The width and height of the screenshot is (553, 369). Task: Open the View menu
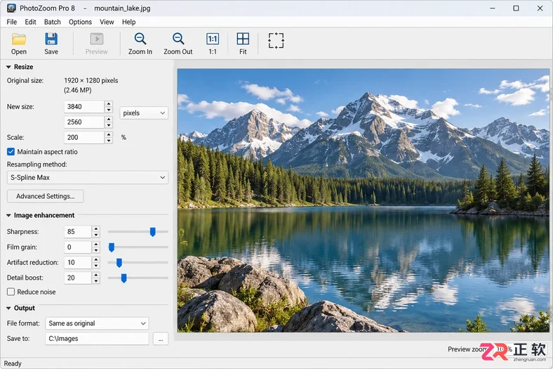tap(107, 22)
